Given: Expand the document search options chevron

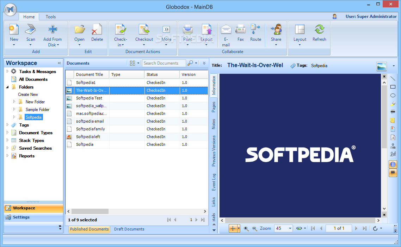Looking at the screenshot, I should pyautogui.click(x=204, y=63).
